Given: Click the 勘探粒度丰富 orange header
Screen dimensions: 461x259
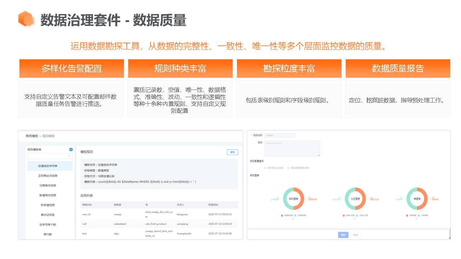Looking at the screenshot, I should coord(289,68).
